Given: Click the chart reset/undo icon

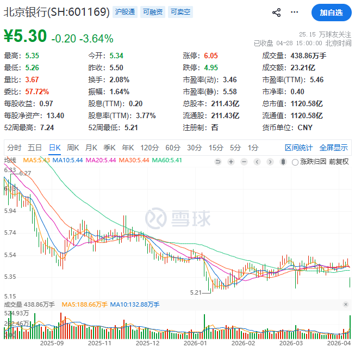Looking at the screenshot, I should click(218, 162).
